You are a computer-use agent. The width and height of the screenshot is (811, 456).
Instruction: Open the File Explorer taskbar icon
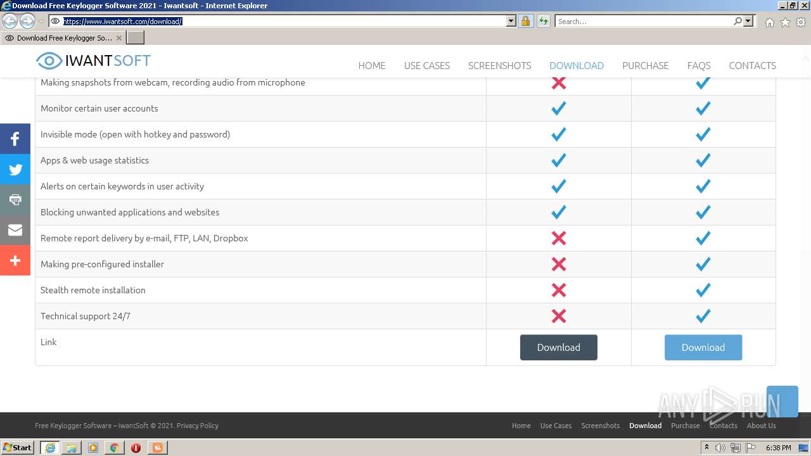click(x=72, y=448)
